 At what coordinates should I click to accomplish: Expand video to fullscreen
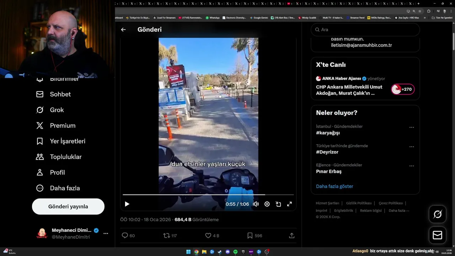(x=289, y=204)
